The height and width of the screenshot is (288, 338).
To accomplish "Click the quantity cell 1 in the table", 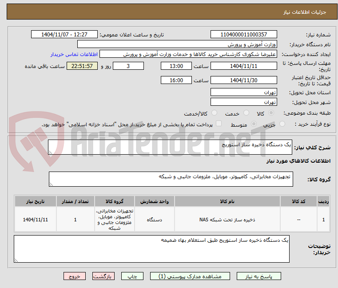I will tap(75, 220).
